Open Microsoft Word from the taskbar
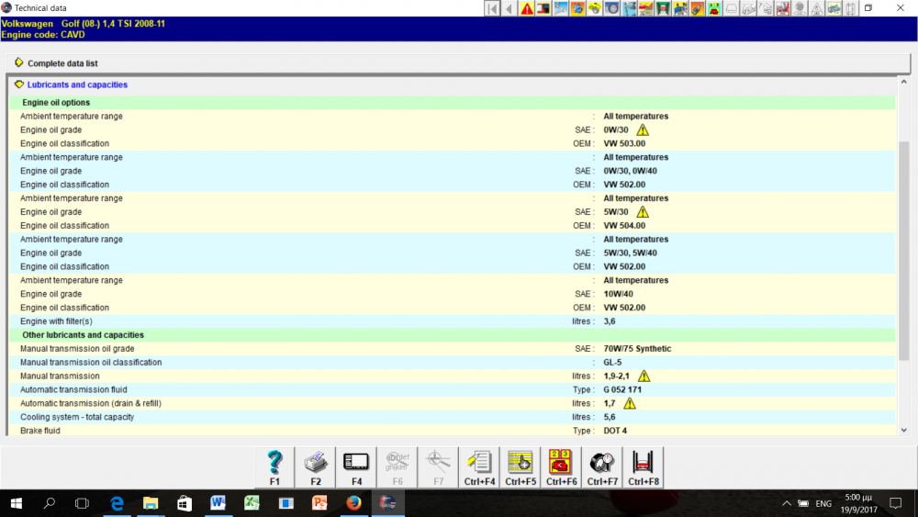 click(x=218, y=503)
